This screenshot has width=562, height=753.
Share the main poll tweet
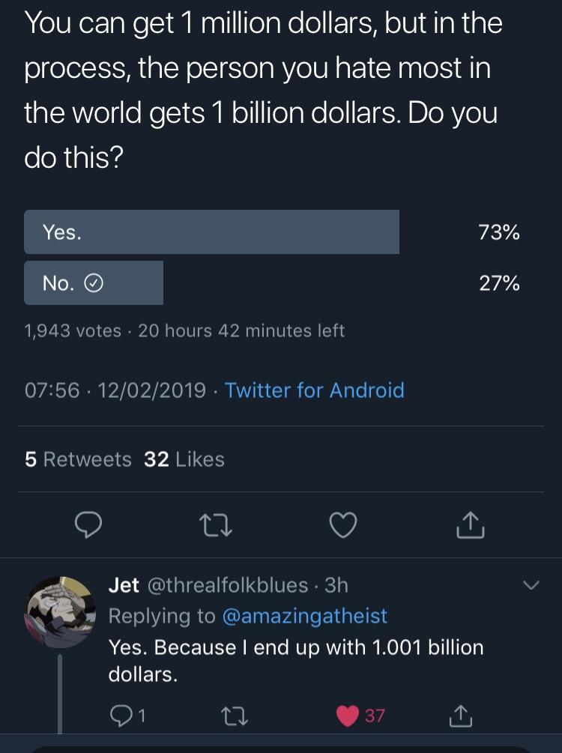pos(470,525)
